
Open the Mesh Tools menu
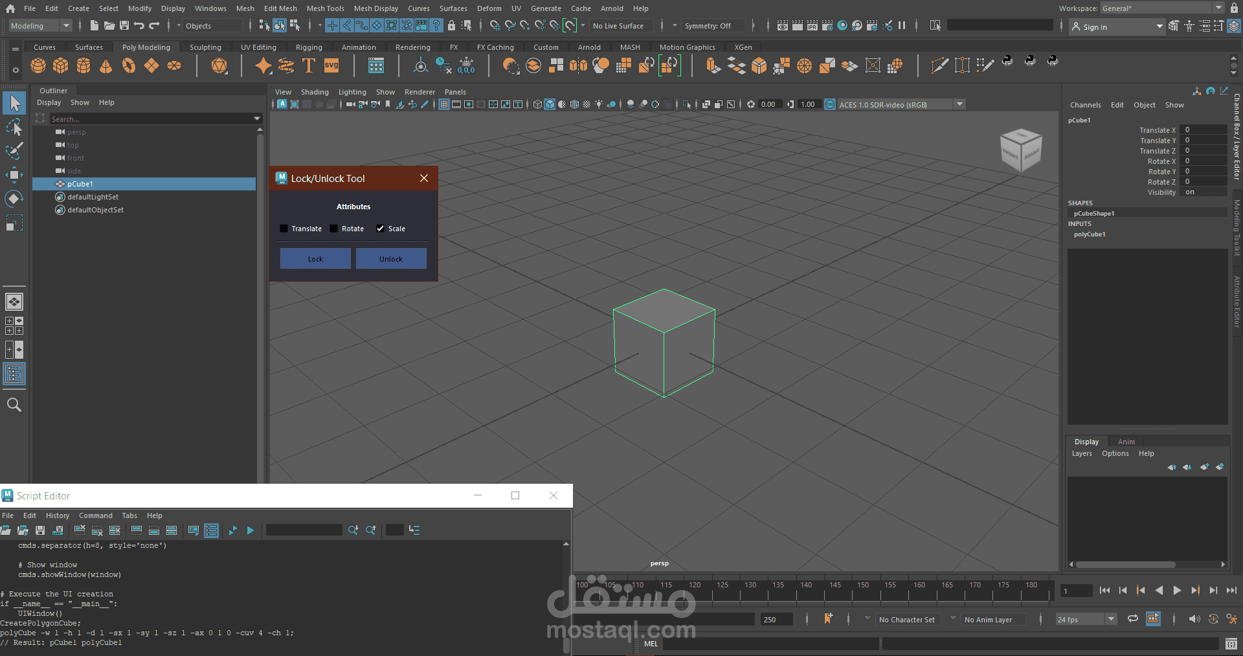pos(325,8)
